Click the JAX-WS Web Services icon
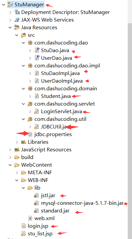The width and height of the screenshot is (132, 239). [x=17, y=20]
